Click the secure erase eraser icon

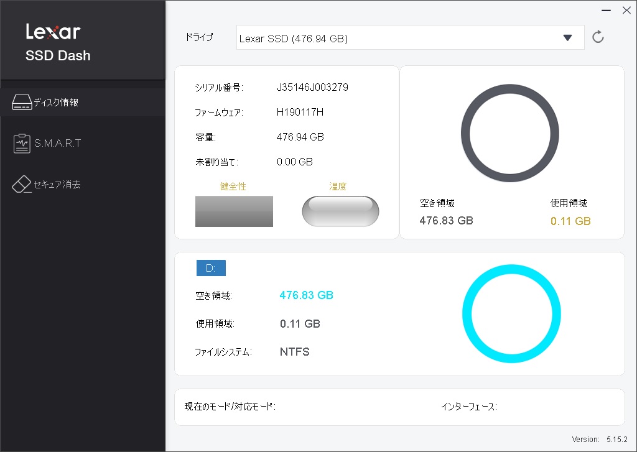click(22, 185)
